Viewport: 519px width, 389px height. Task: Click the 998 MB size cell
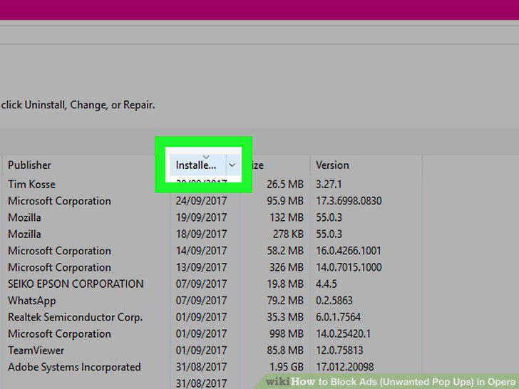click(287, 333)
